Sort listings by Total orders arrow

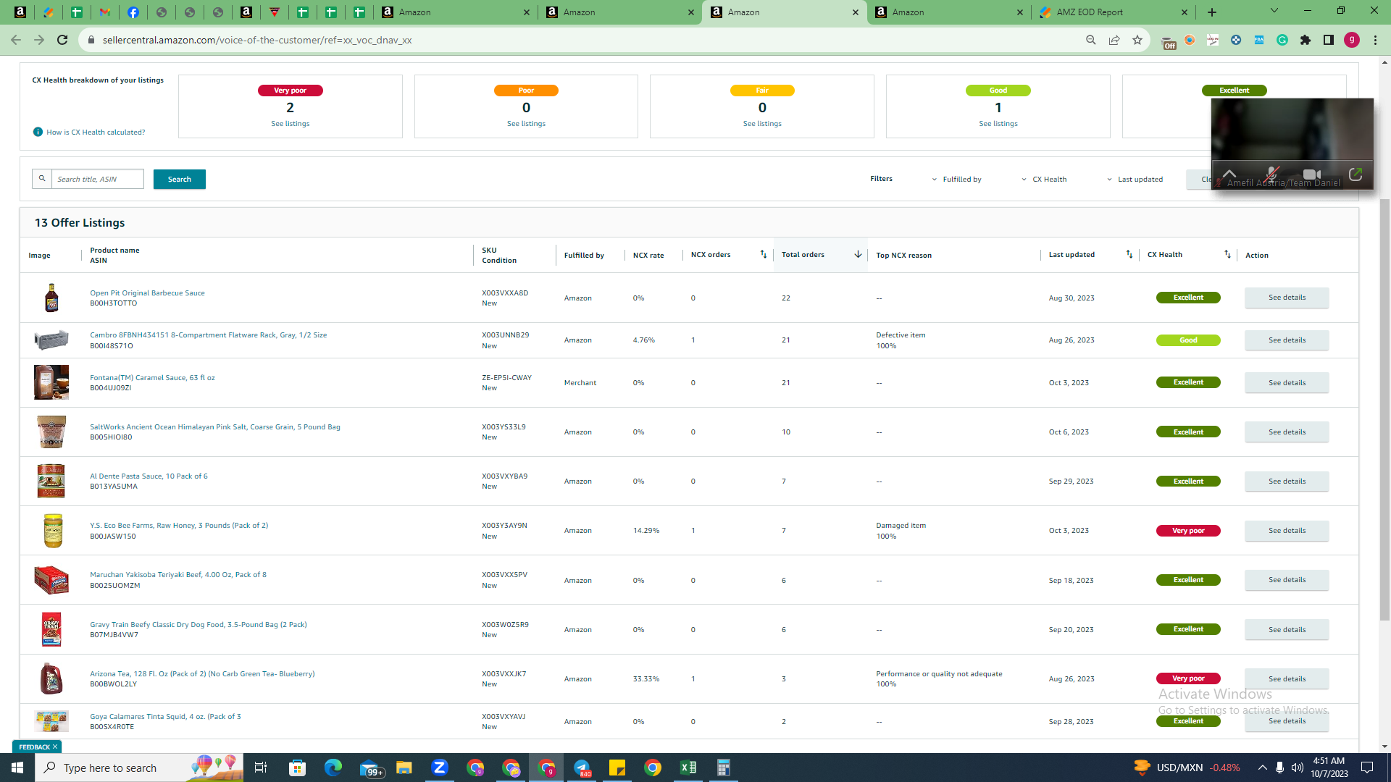click(858, 254)
